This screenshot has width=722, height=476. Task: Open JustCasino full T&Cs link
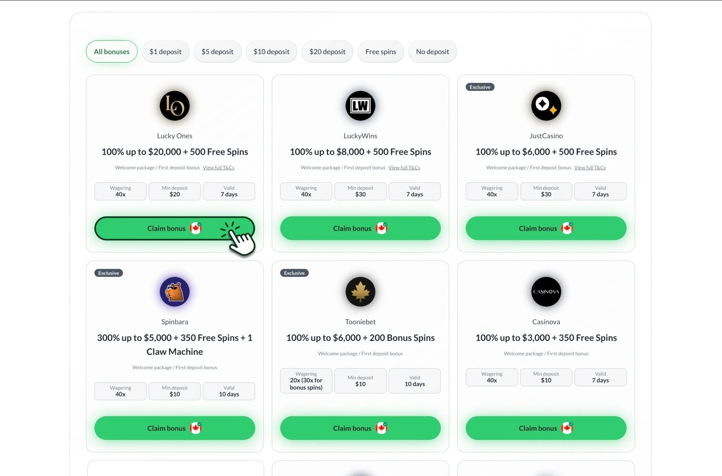pos(590,168)
